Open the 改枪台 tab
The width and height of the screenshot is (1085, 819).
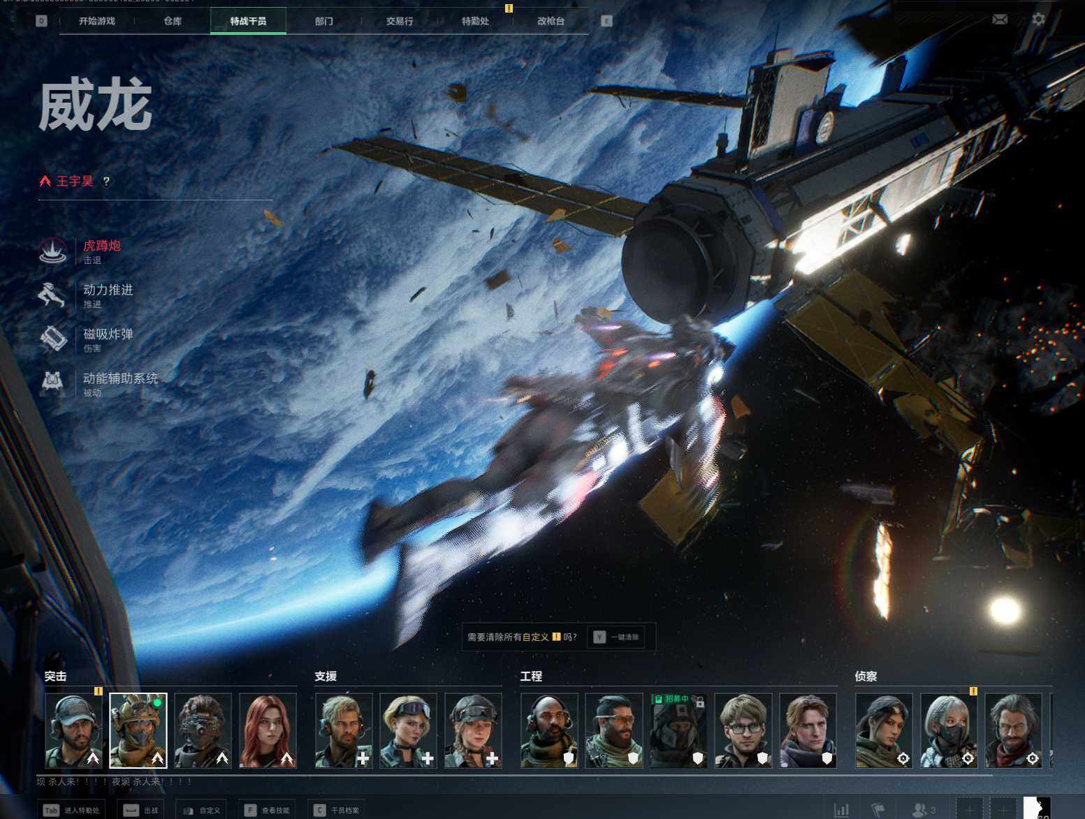click(551, 21)
